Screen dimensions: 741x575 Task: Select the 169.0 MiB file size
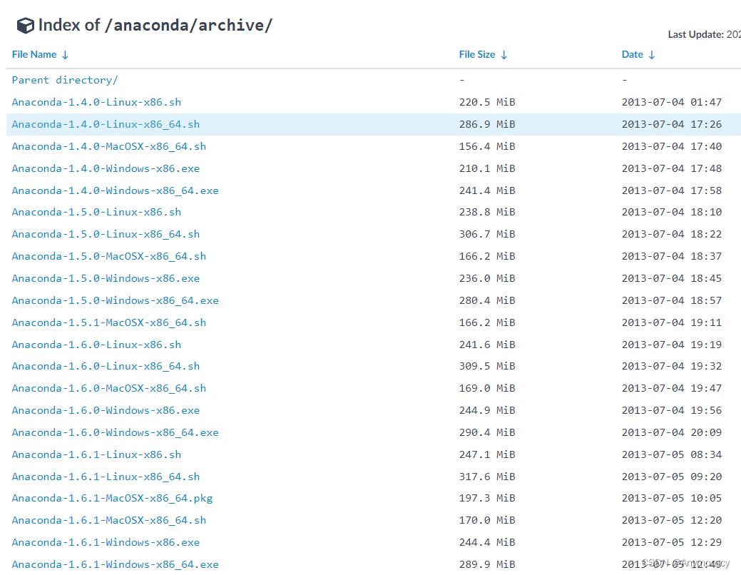(x=487, y=388)
